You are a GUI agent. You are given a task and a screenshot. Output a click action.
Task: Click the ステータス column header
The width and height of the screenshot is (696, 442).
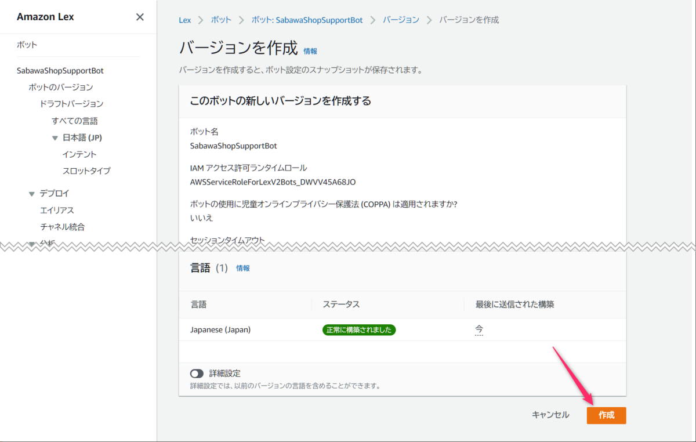341,304
